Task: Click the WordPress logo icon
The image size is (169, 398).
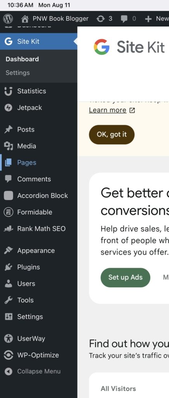Action: click(9, 19)
